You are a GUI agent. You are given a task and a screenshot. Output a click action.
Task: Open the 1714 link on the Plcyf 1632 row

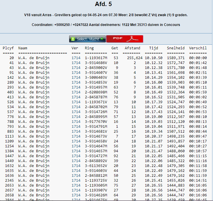[x=76, y=166]
